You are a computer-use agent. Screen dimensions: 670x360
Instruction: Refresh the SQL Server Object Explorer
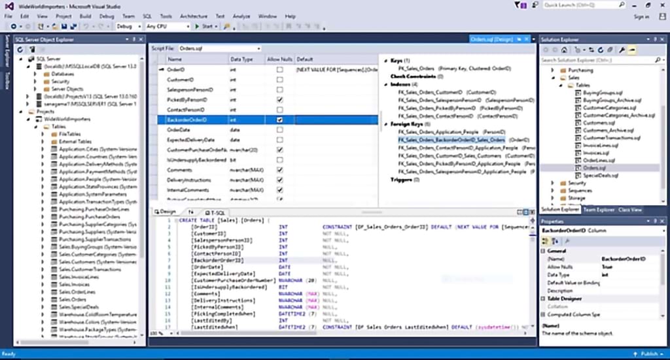pyautogui.click(x=20, y=50)
